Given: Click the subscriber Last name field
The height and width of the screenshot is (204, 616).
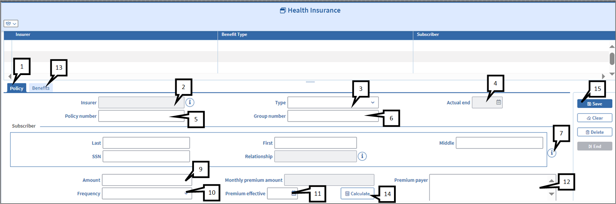Looking at the screenshot, I should pyautogui.click(x=146, y=143).
